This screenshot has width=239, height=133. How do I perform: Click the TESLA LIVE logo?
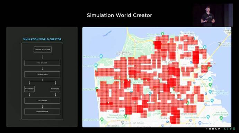pyautogui.click(x=220, y=129)
